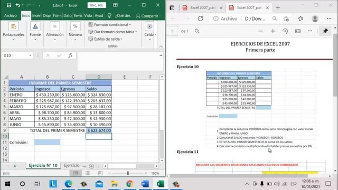Open ribbon display options in Excel title bar

tap(116, 5)
